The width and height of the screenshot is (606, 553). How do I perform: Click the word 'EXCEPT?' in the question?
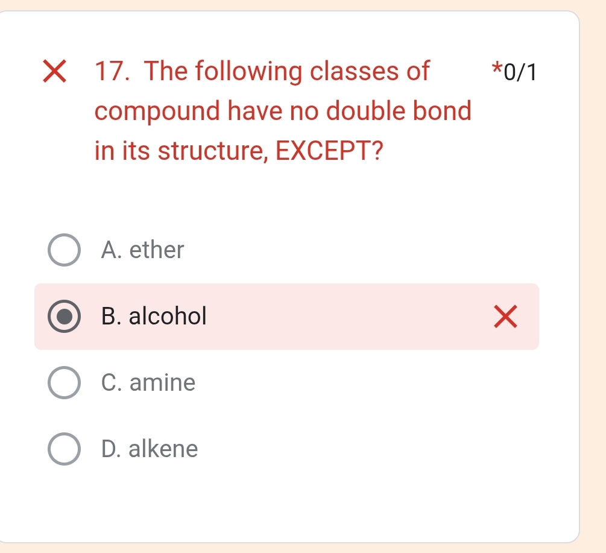(x=330, y=151)
